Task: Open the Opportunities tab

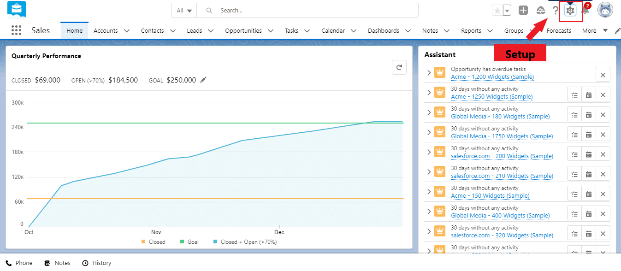Action: pyautogui.click(x=243, y=31)
